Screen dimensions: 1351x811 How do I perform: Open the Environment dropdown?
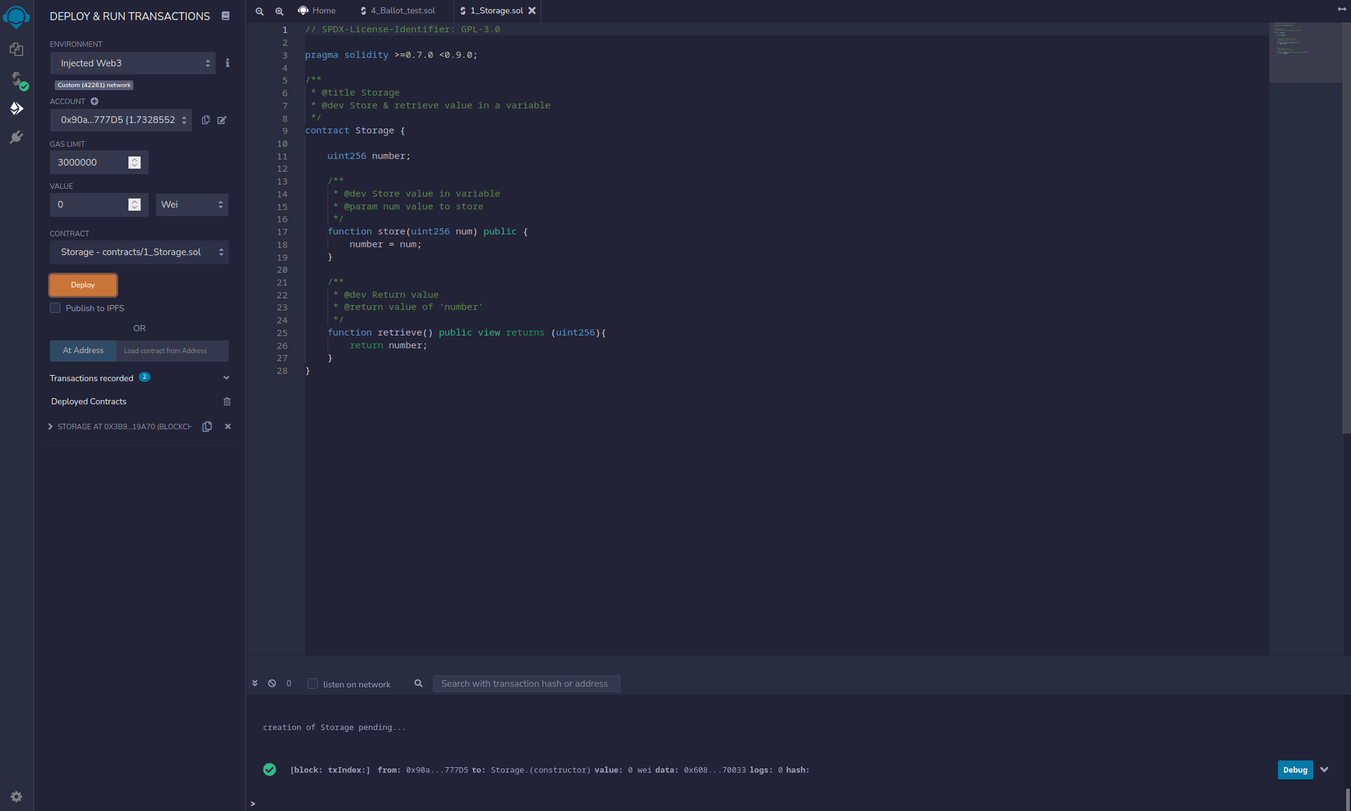coord(133,63)
